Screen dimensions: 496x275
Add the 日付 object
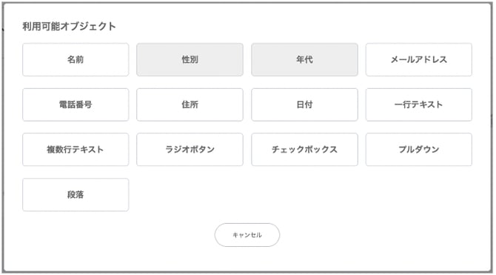click(x=304, y=105)
